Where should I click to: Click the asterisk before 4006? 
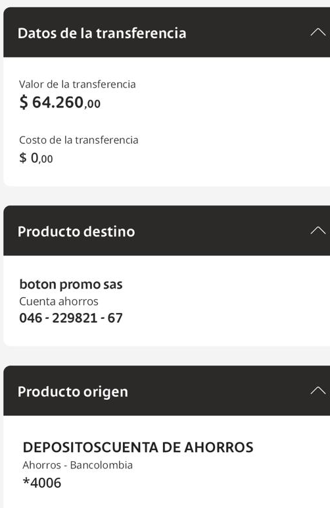(x=26, y=480)
